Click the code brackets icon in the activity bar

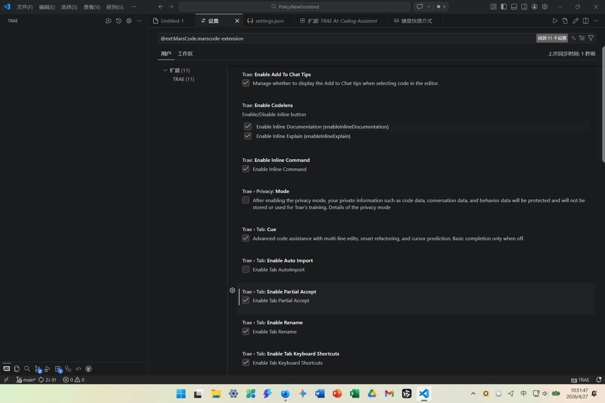click(x=78, y=369)
